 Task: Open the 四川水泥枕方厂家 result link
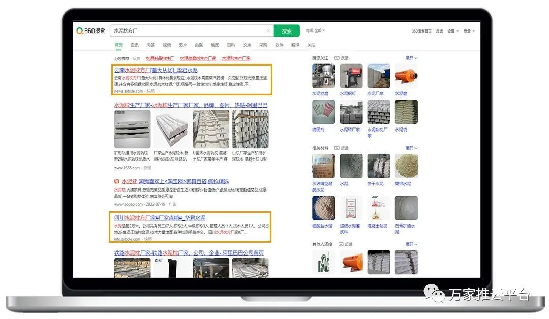[x=160, y=218]
